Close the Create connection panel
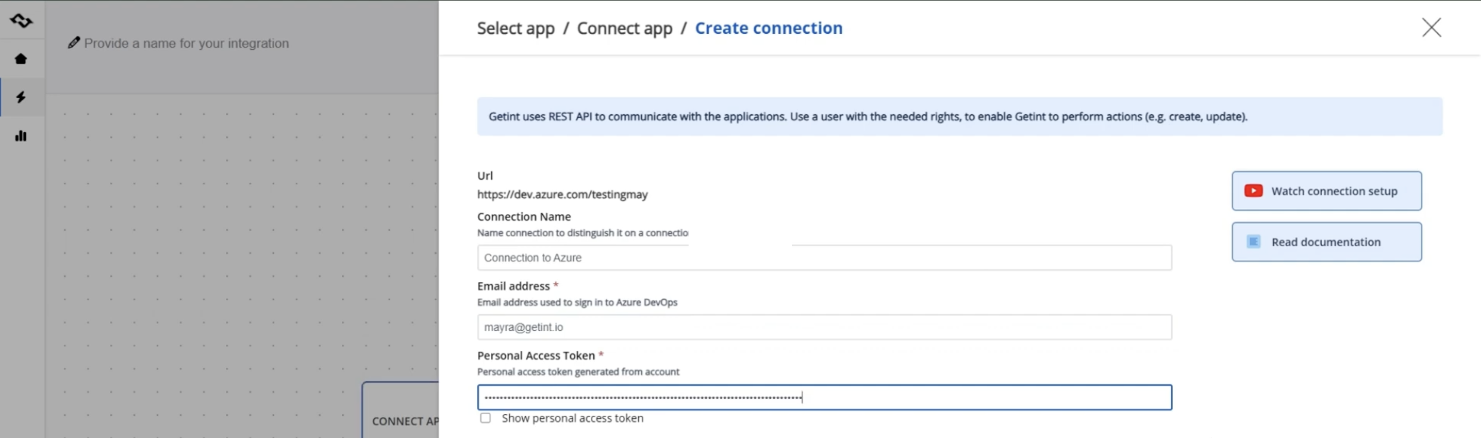Image resolution: width=1481 pixels, height=438 pixels. pos(1431,27)
